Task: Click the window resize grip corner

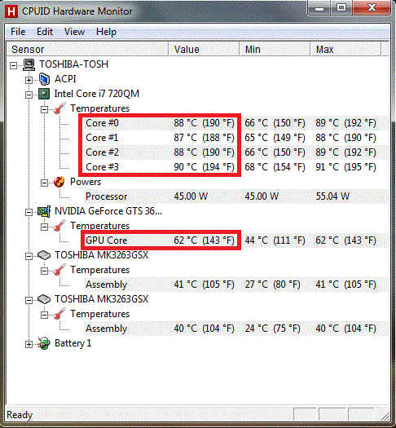Action: pyautogui.click(x=385, y=416)
